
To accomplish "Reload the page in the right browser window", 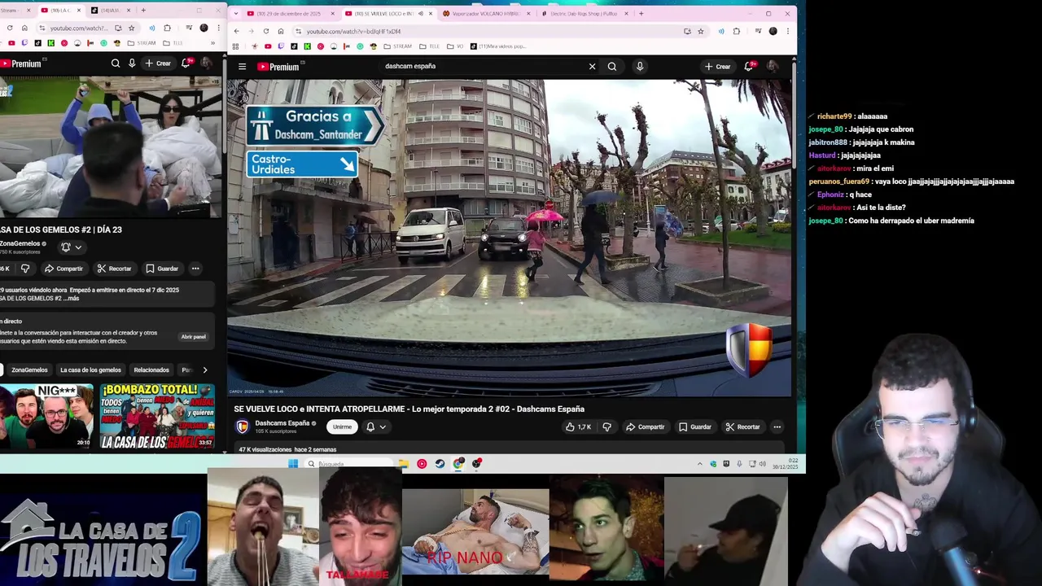I will tap(265, 31).
